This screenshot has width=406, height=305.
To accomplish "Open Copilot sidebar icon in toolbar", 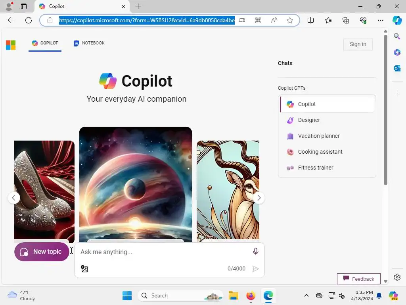I will click(397, 20).
